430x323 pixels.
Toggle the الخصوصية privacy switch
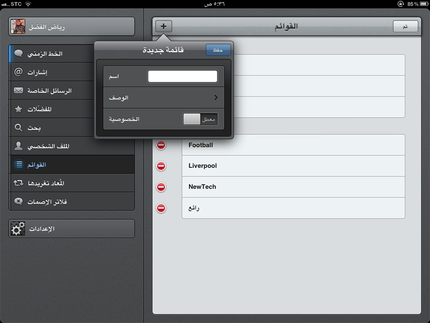coord(200,119)
